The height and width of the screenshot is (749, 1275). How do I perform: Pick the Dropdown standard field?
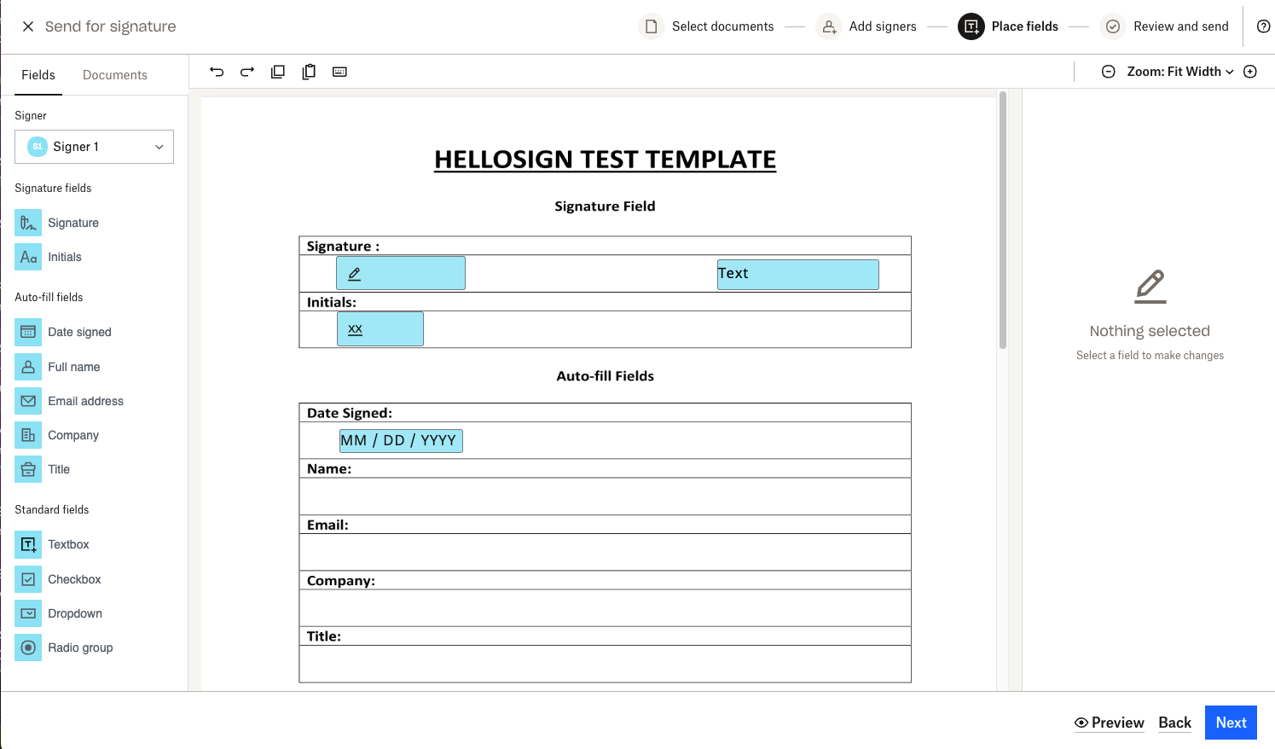pyautogui.click(x=75, y=613)
